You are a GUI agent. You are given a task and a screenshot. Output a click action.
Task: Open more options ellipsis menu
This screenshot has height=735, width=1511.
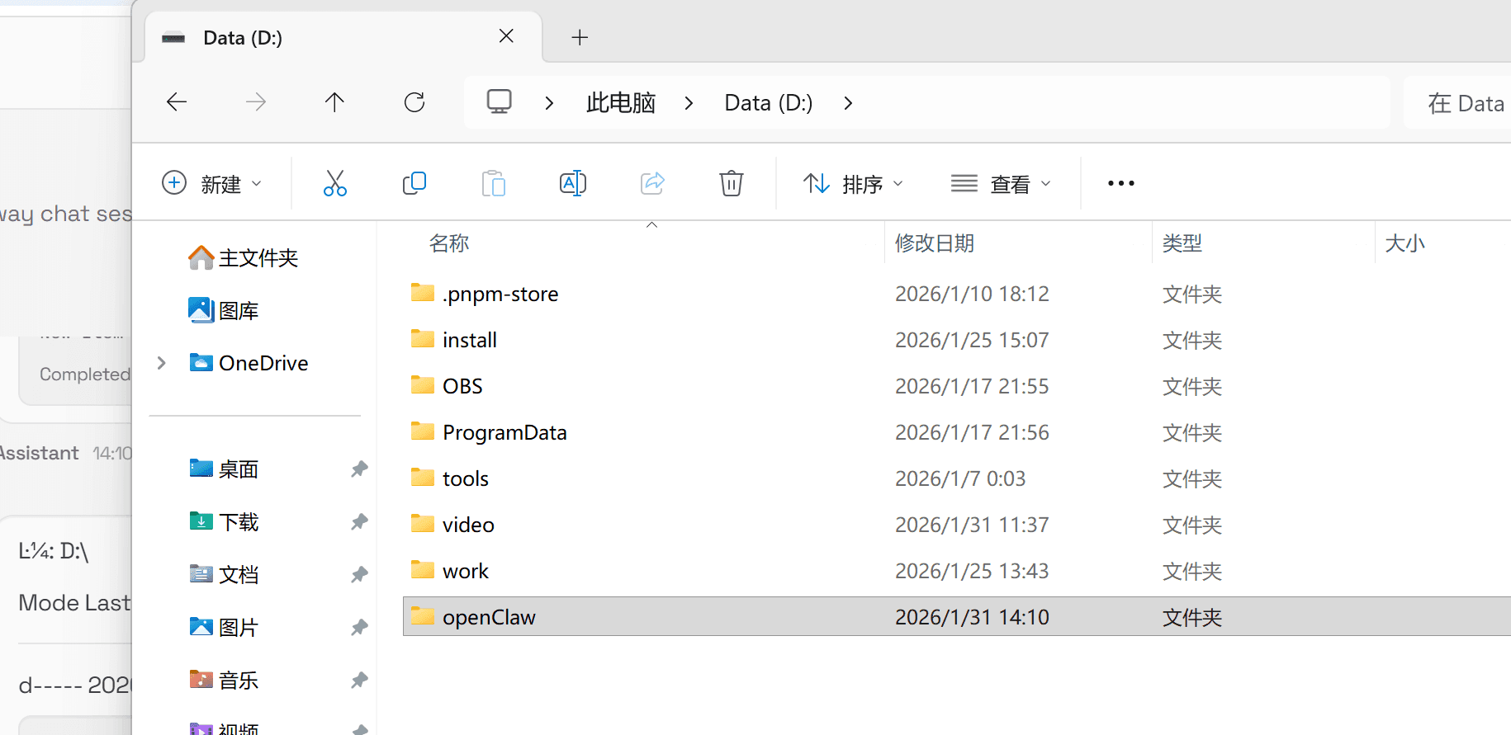(1120, 183)
